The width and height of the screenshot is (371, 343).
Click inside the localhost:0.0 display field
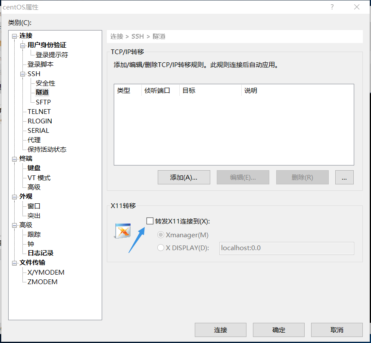tap(286, 248)
